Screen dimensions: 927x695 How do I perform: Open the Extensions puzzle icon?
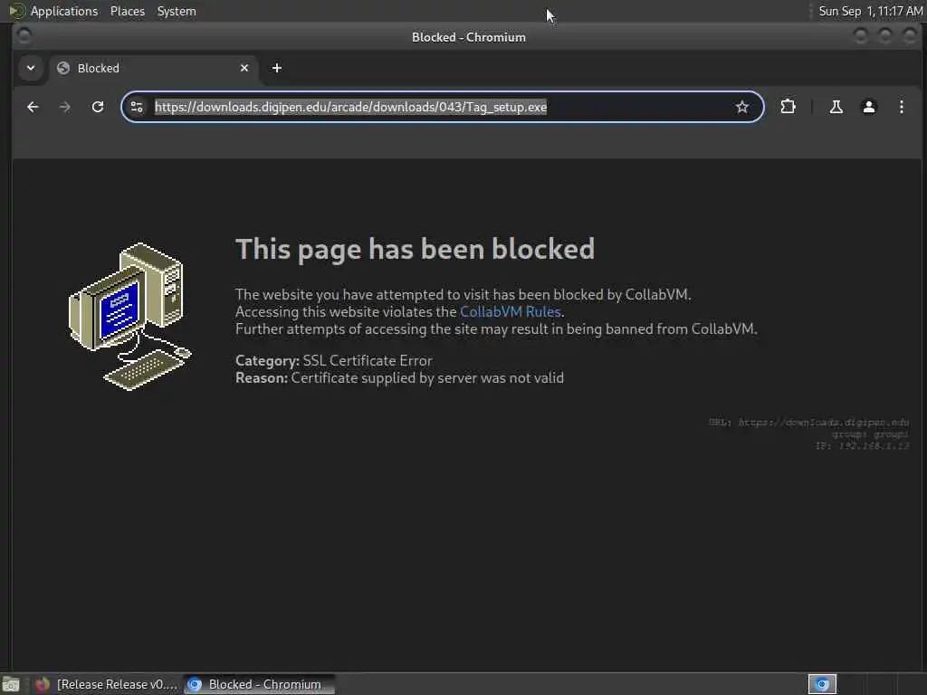[x=788, y=107]
